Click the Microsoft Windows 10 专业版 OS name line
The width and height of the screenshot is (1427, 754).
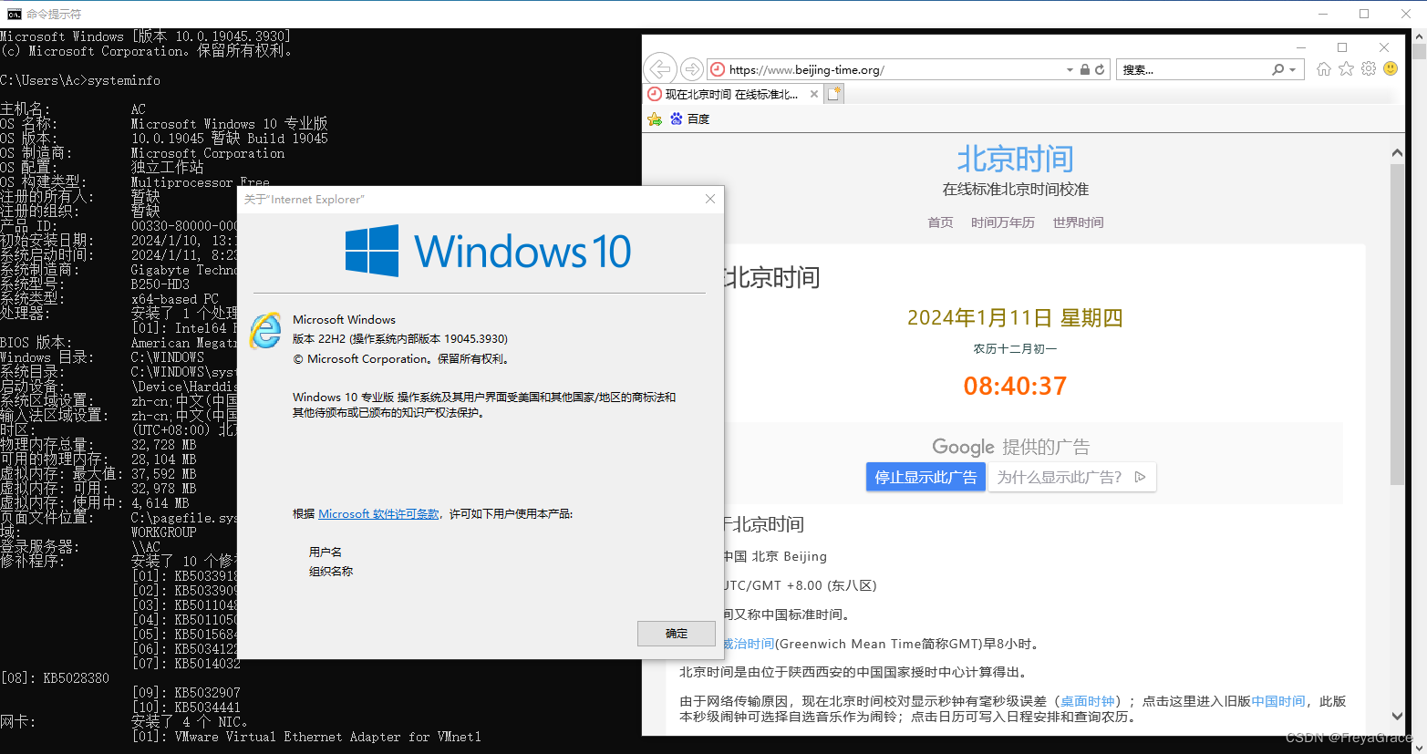click(x=230, y=124)
